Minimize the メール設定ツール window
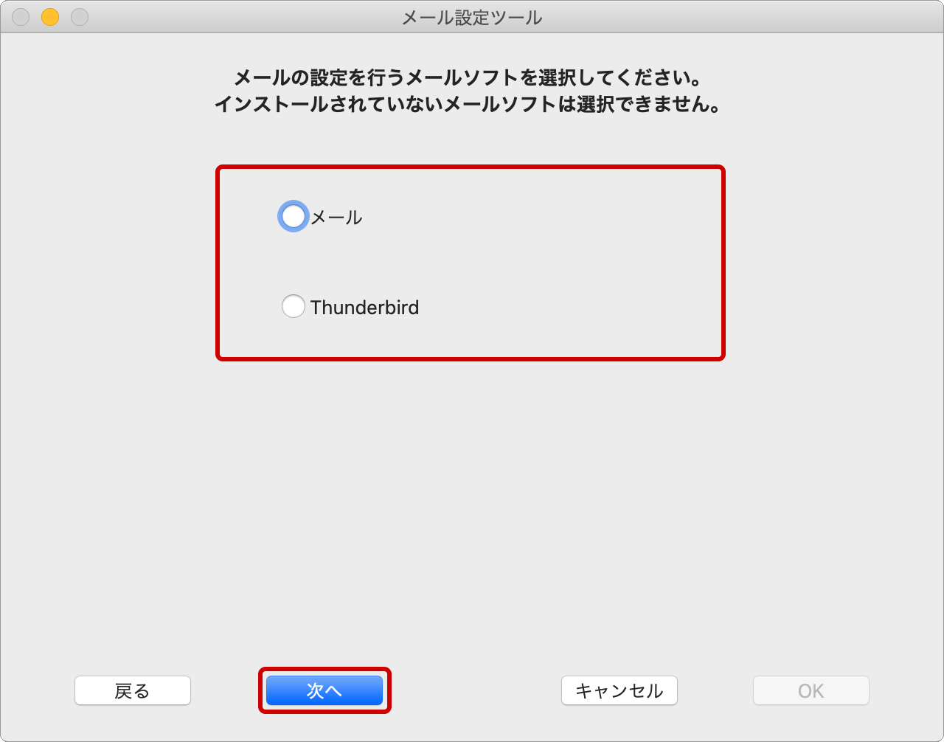 (50, 17)
